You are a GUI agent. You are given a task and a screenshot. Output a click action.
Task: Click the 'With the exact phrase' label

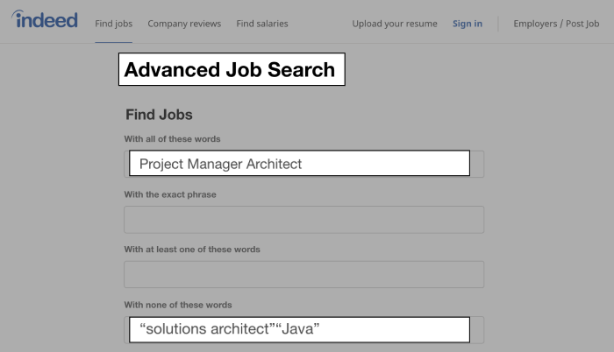(x=170, y=194)
